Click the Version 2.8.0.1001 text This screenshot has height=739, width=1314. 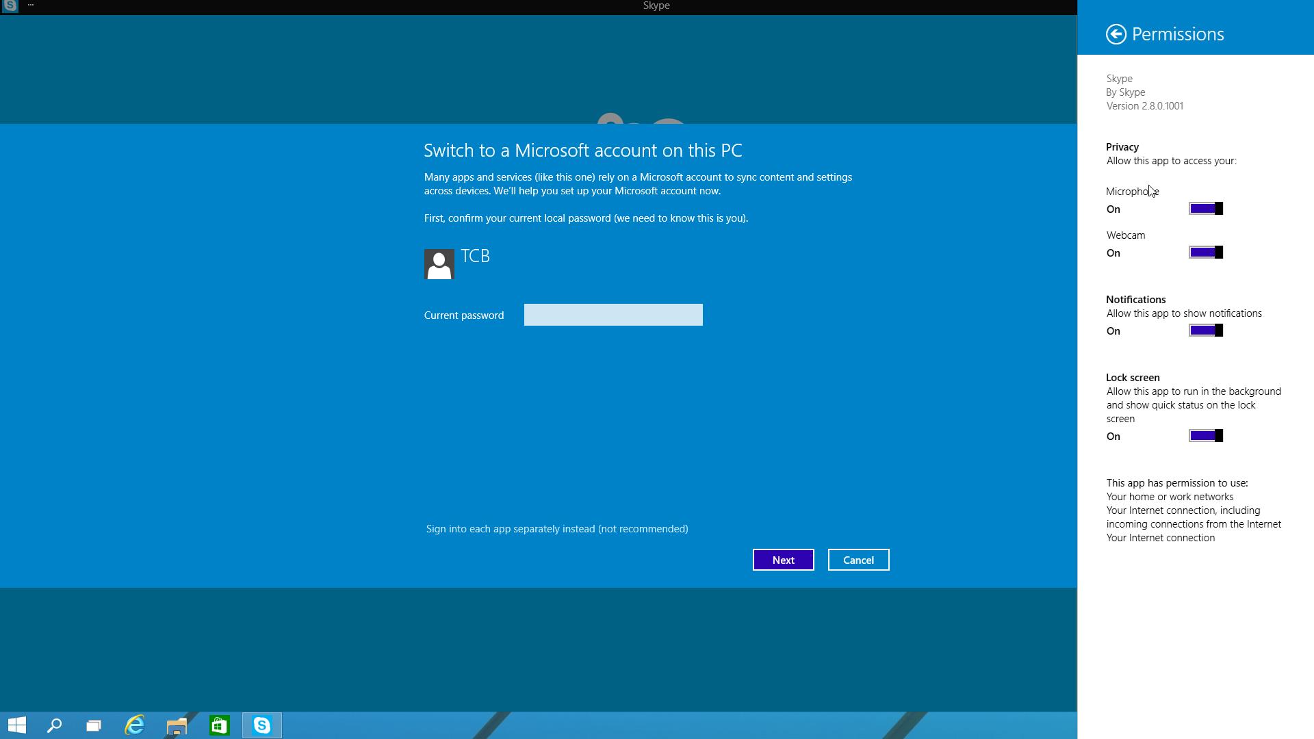point(1145,106)
